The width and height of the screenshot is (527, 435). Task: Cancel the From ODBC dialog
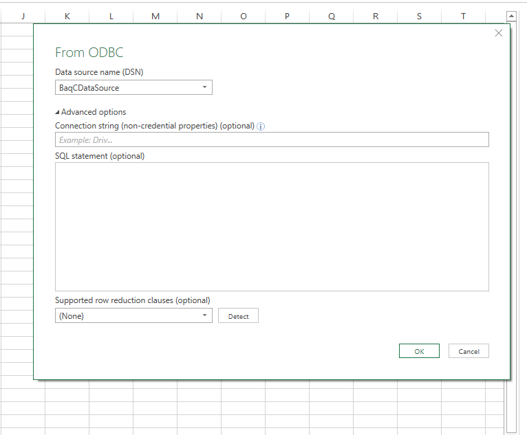[x=469, y=350]
